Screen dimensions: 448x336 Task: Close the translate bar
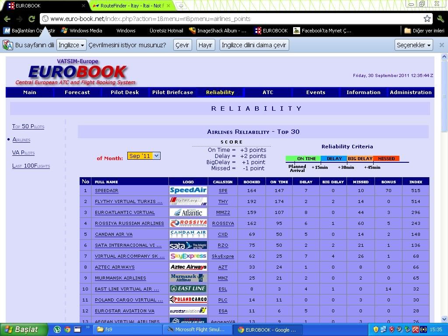(x=441, y=45)
